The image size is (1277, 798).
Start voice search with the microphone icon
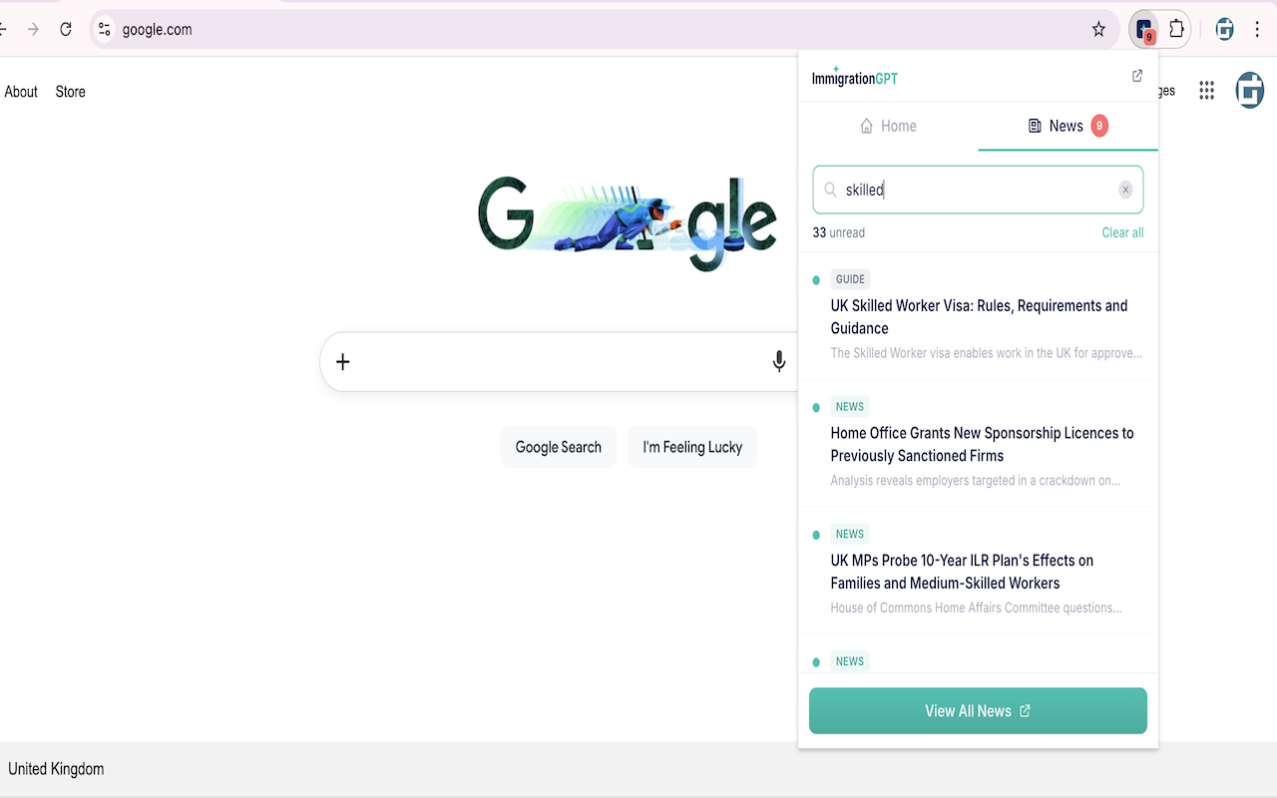point(779,361)
